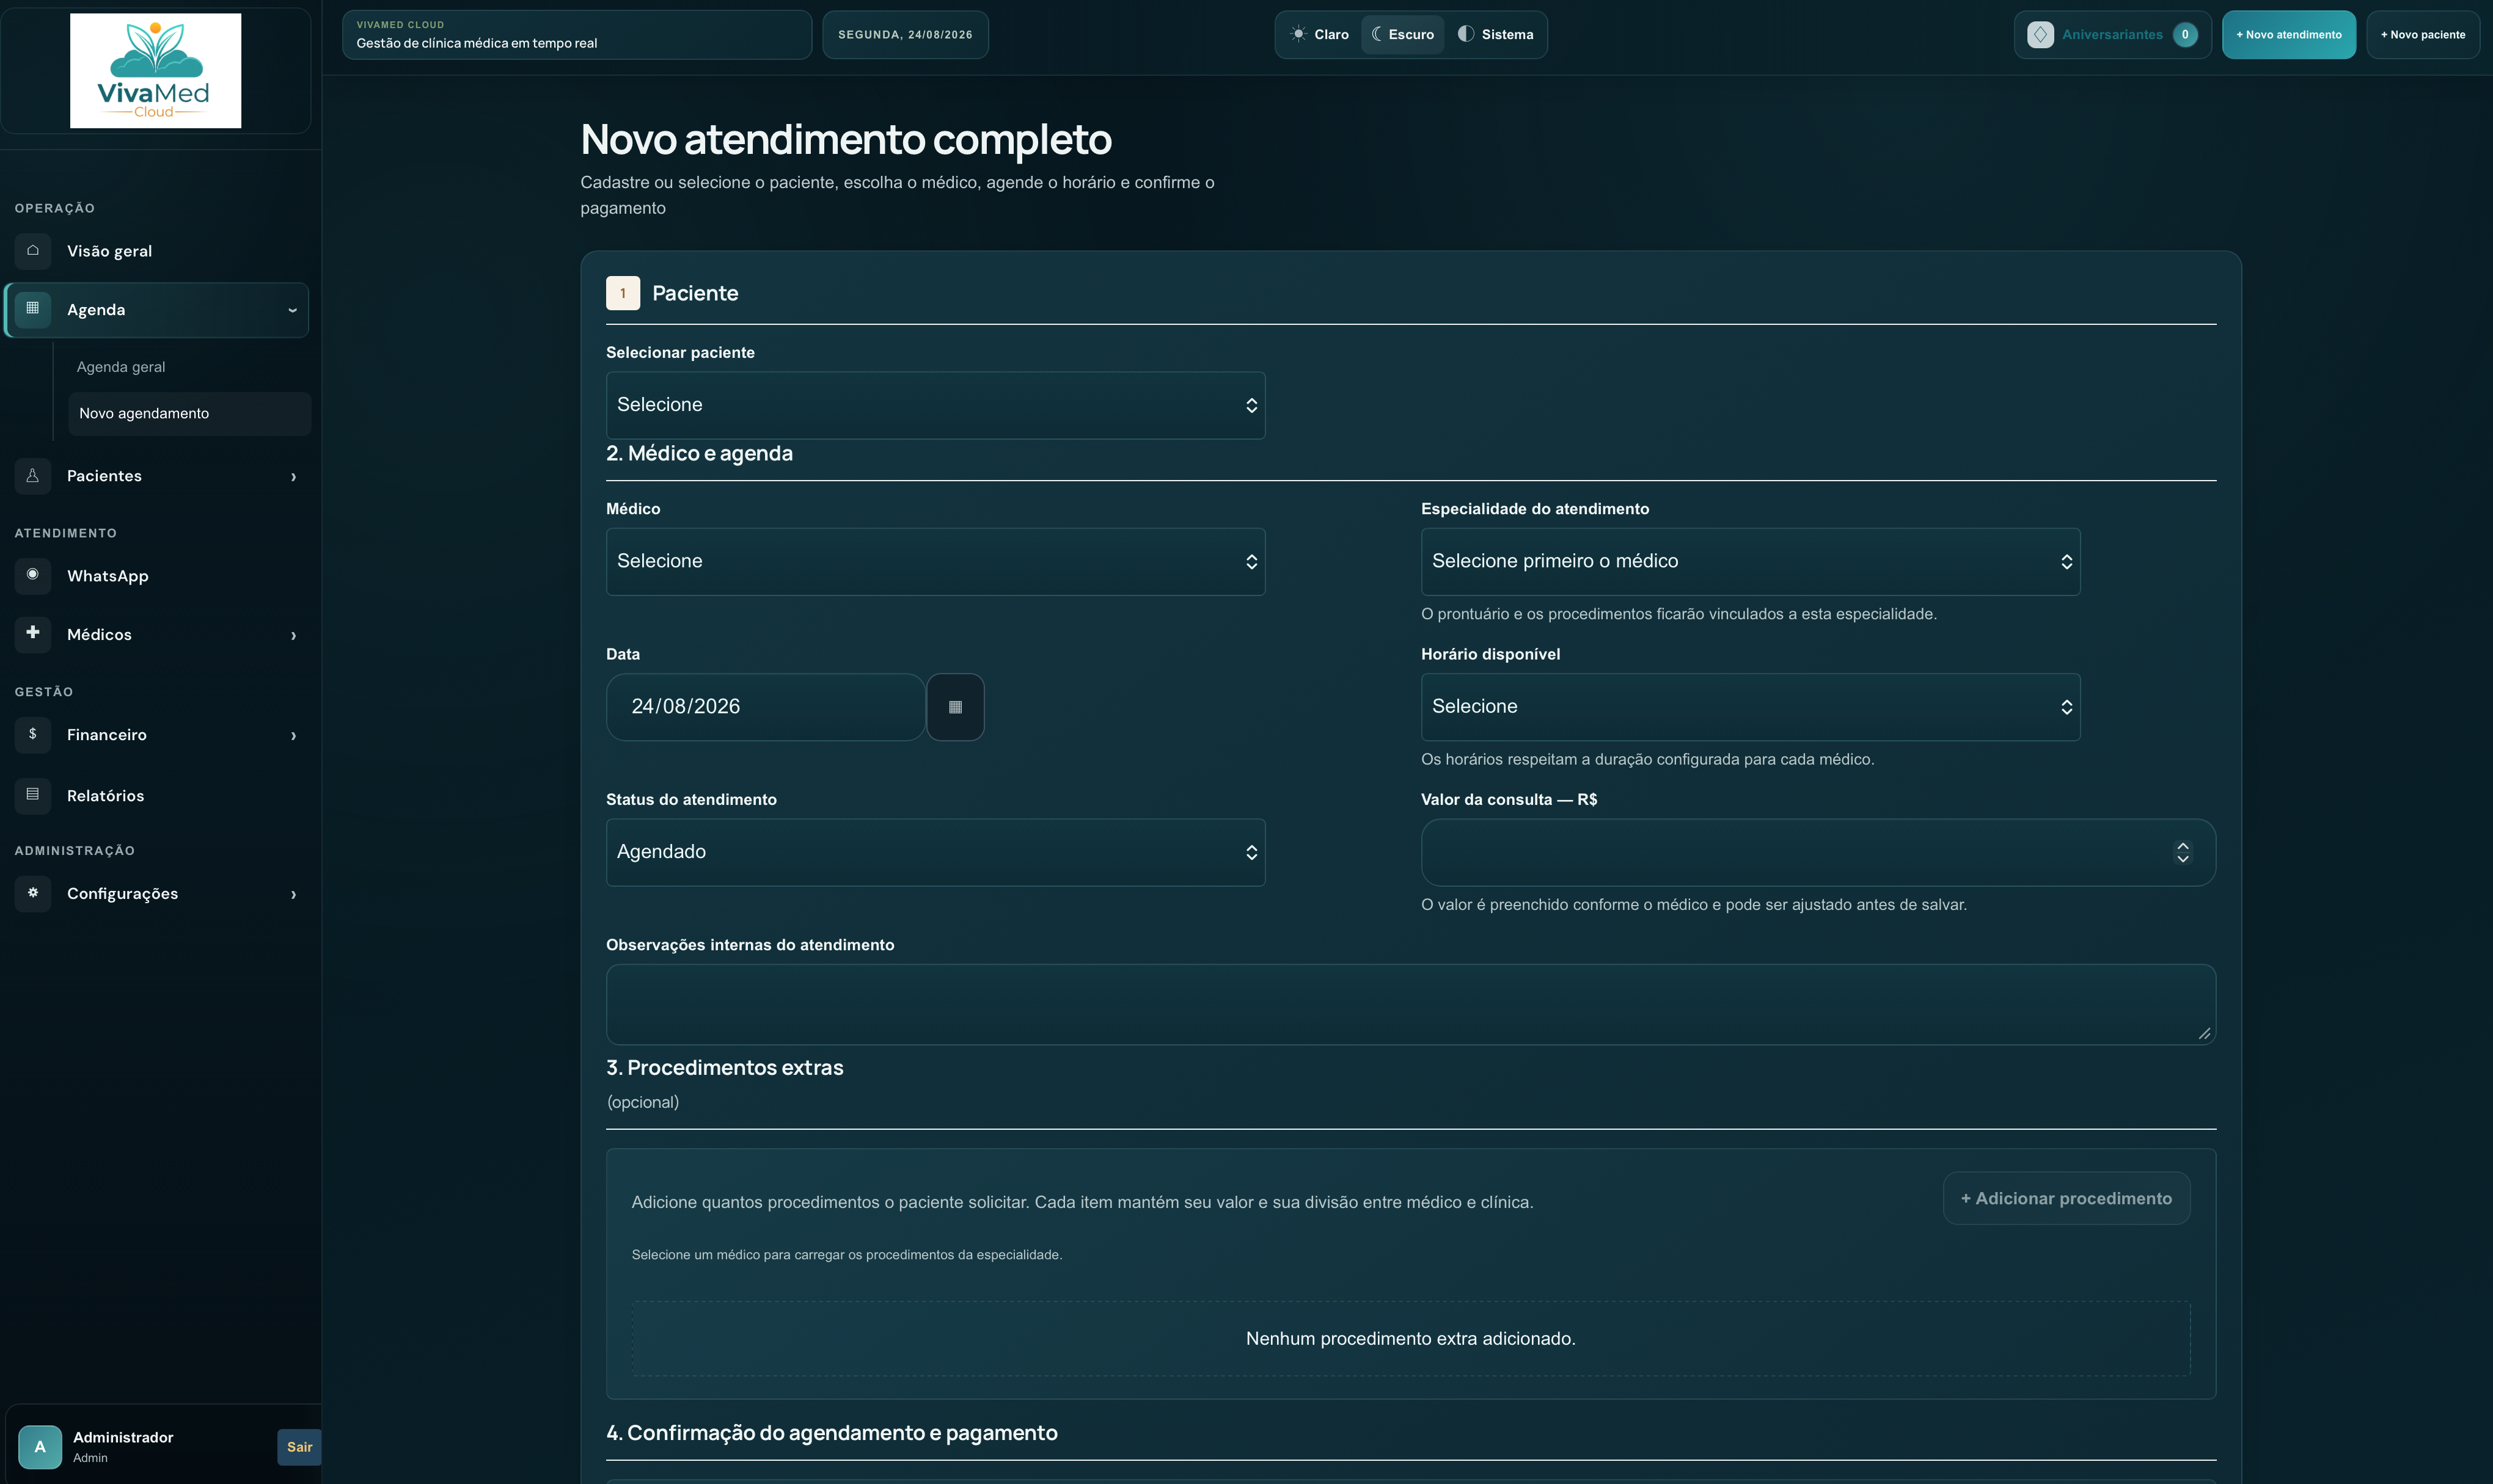2493x1484 pixels.
Task: Switch theme to Claro
Action: point(1320,34)
